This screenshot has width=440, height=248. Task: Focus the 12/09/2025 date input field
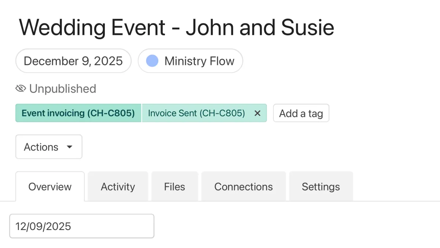81,226
